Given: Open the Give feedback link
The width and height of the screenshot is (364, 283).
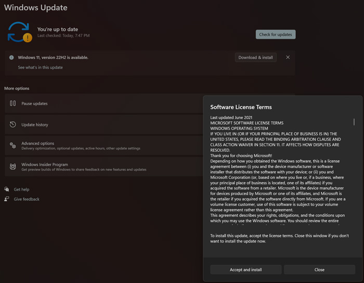Looking at the screenshot, I should pyautogui.click(x=27, y=199).
